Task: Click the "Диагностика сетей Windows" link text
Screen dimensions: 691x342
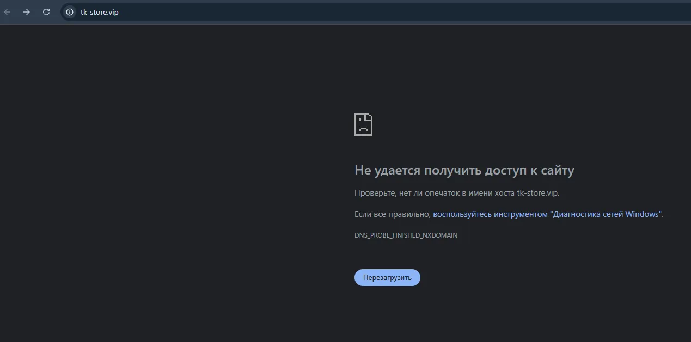Action: (x=606, y=214)
